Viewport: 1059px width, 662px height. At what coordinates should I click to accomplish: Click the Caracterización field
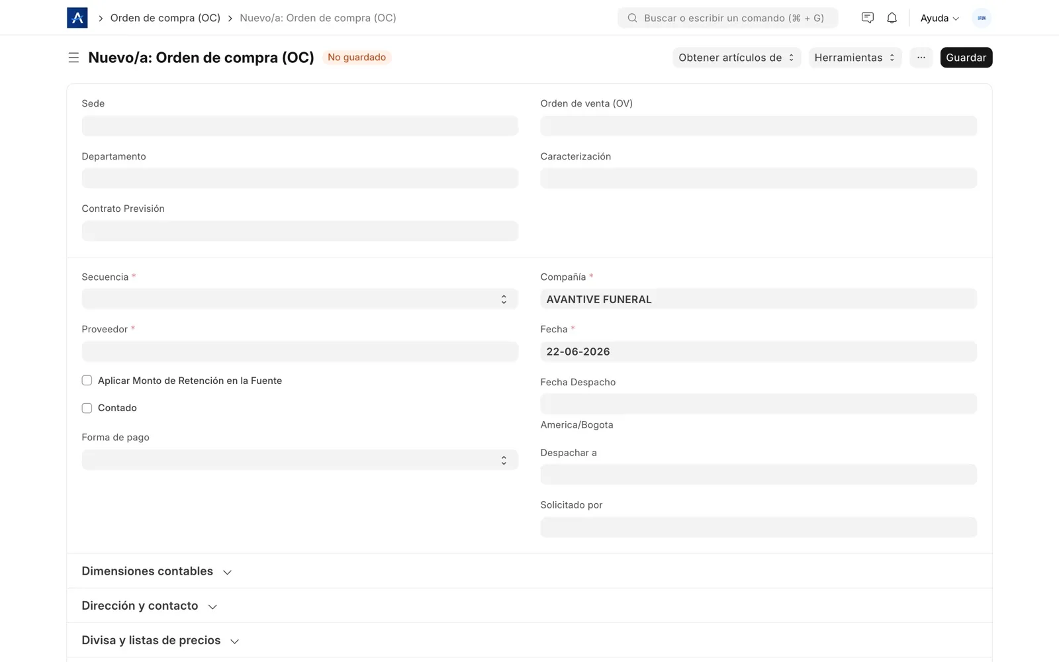point(759,178)
